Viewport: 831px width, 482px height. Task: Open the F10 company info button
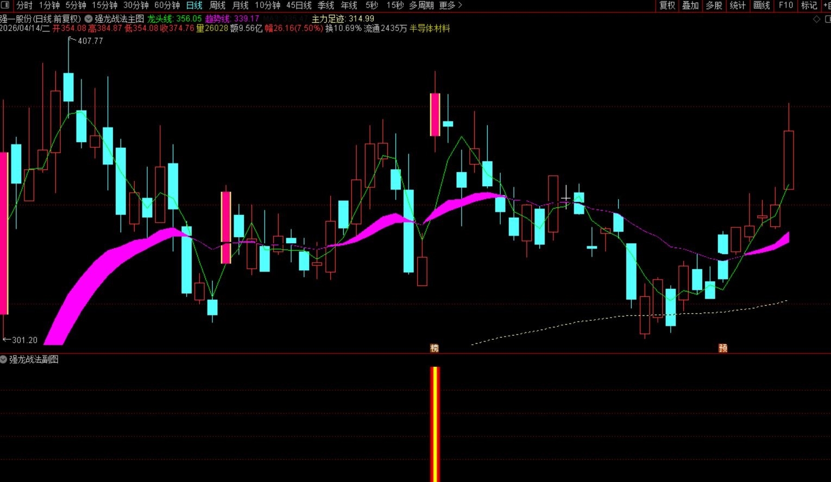pos(785,5)
